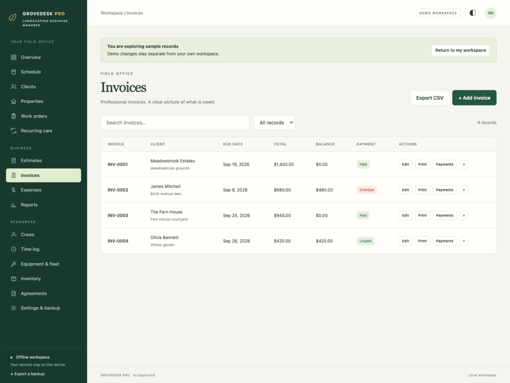The height and width of the screenshot is (383, 510).
Task: Click the Overdue status badge for INV-0002
Action: pos(367,190)
